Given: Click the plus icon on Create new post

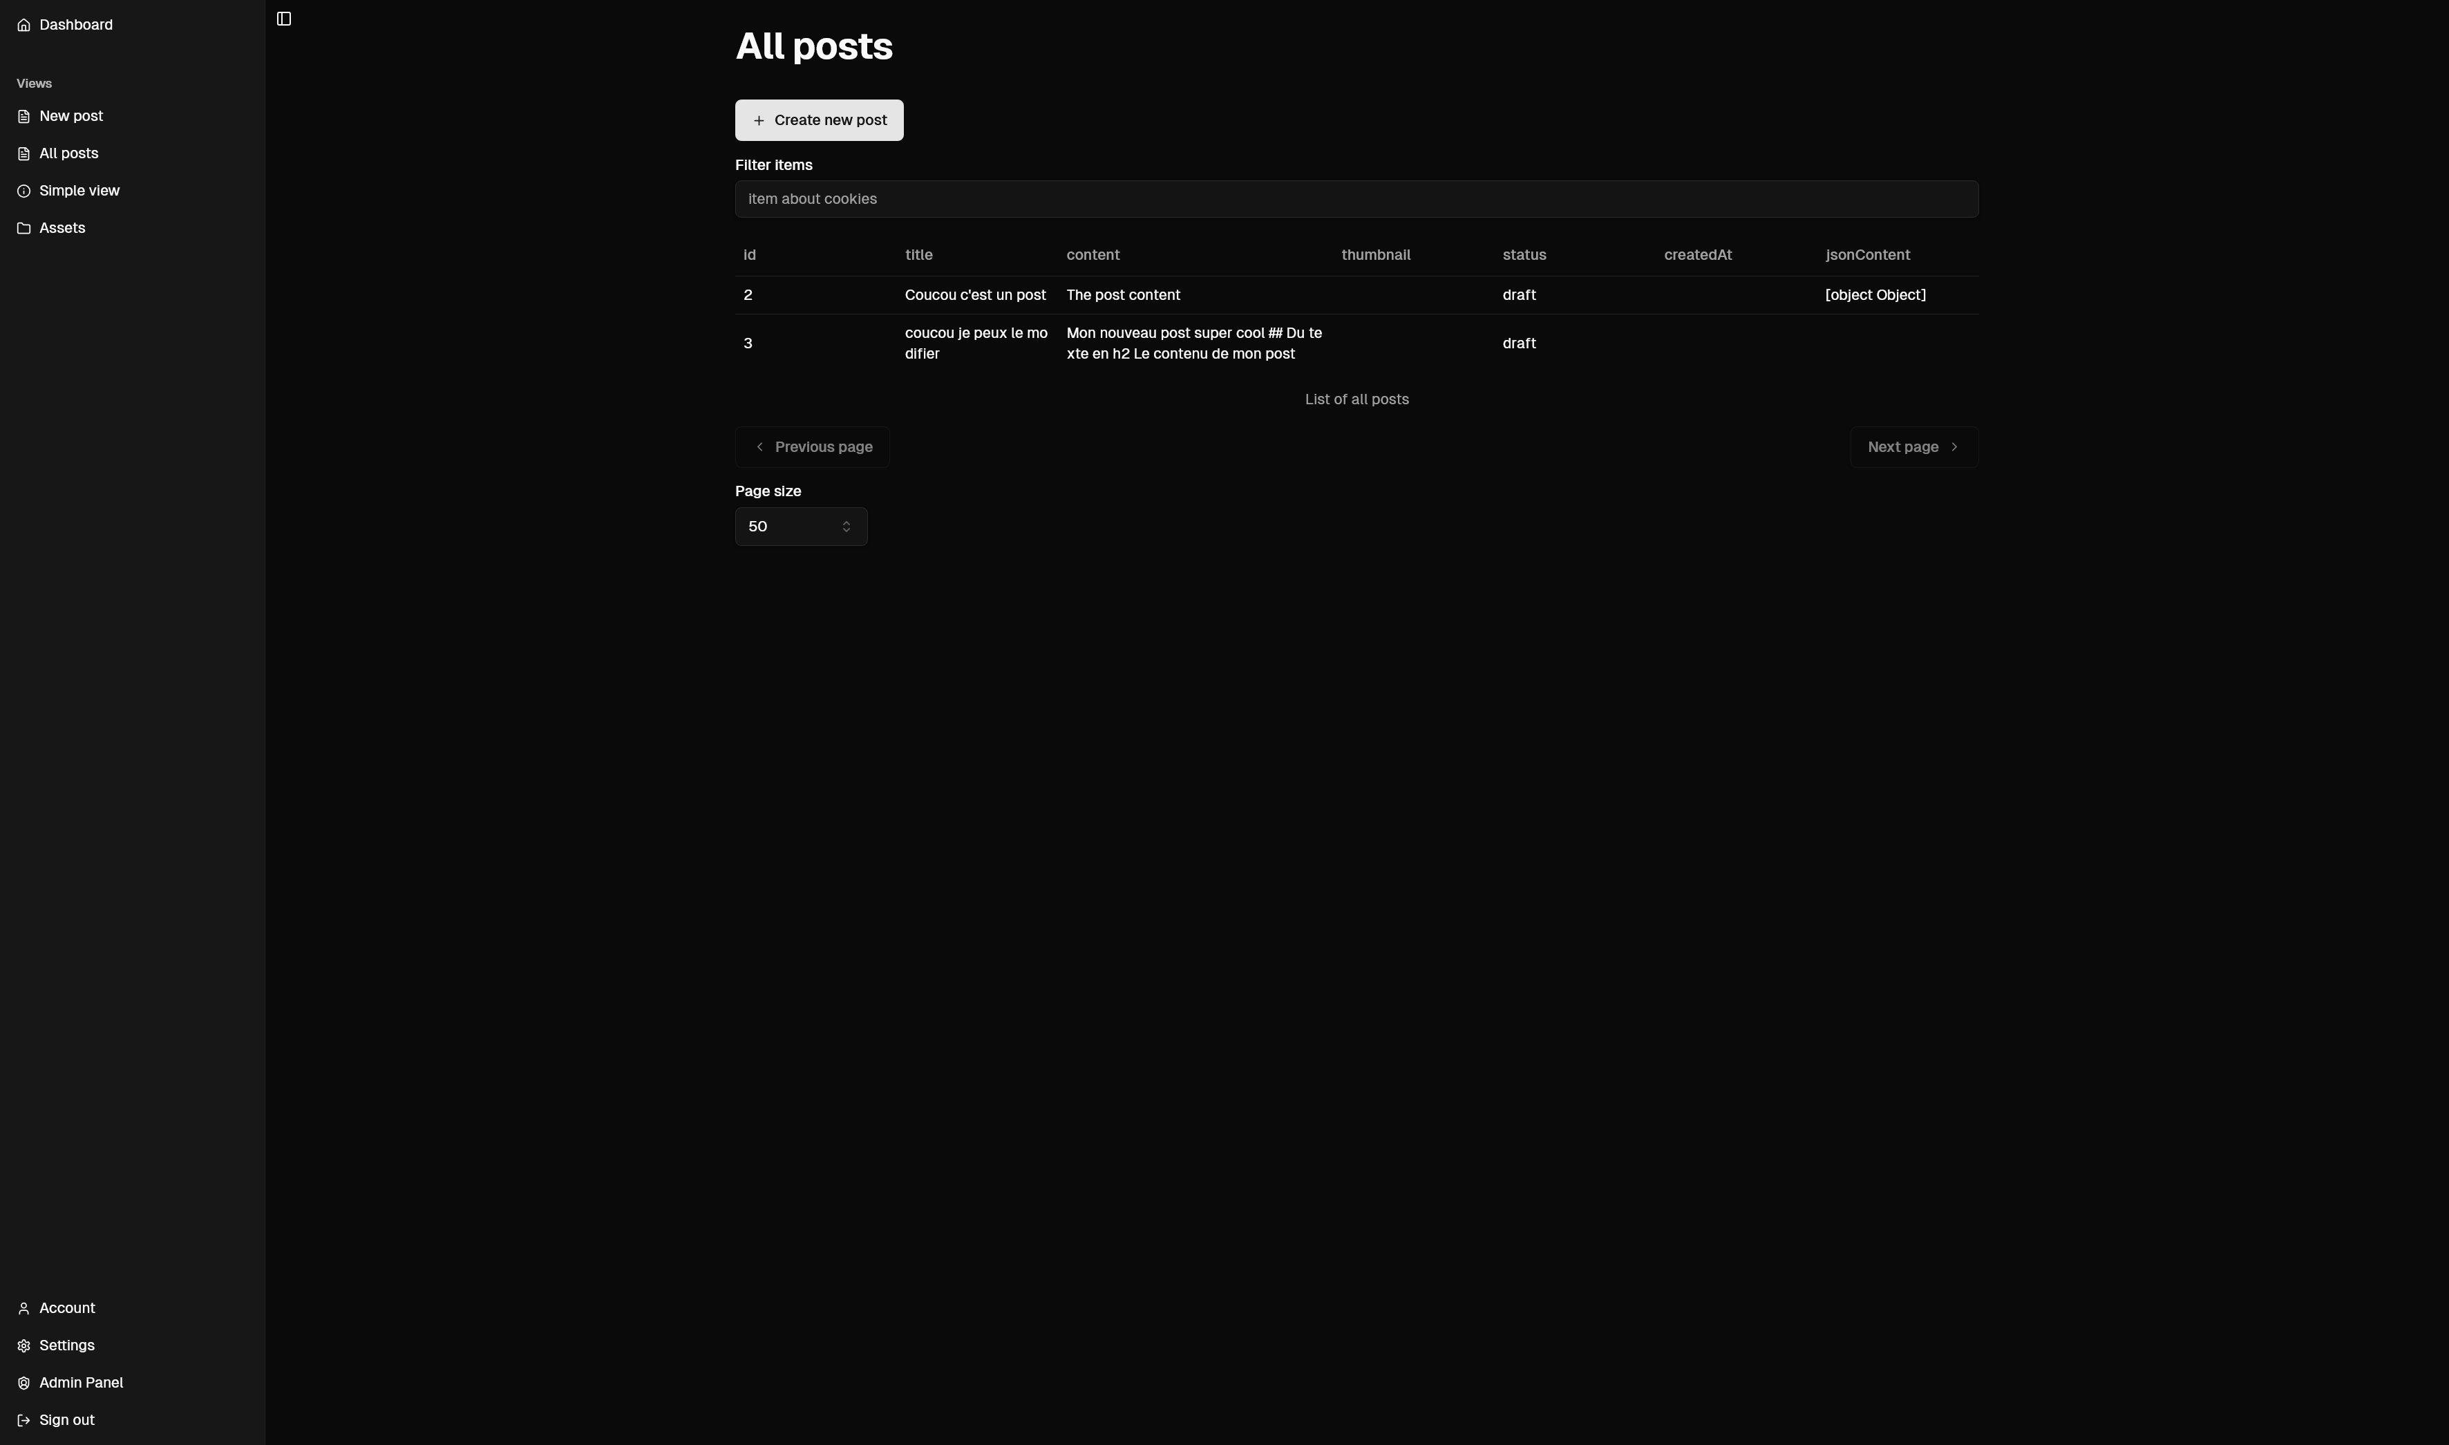Looking at the screenshot, I should click(758, 120).
